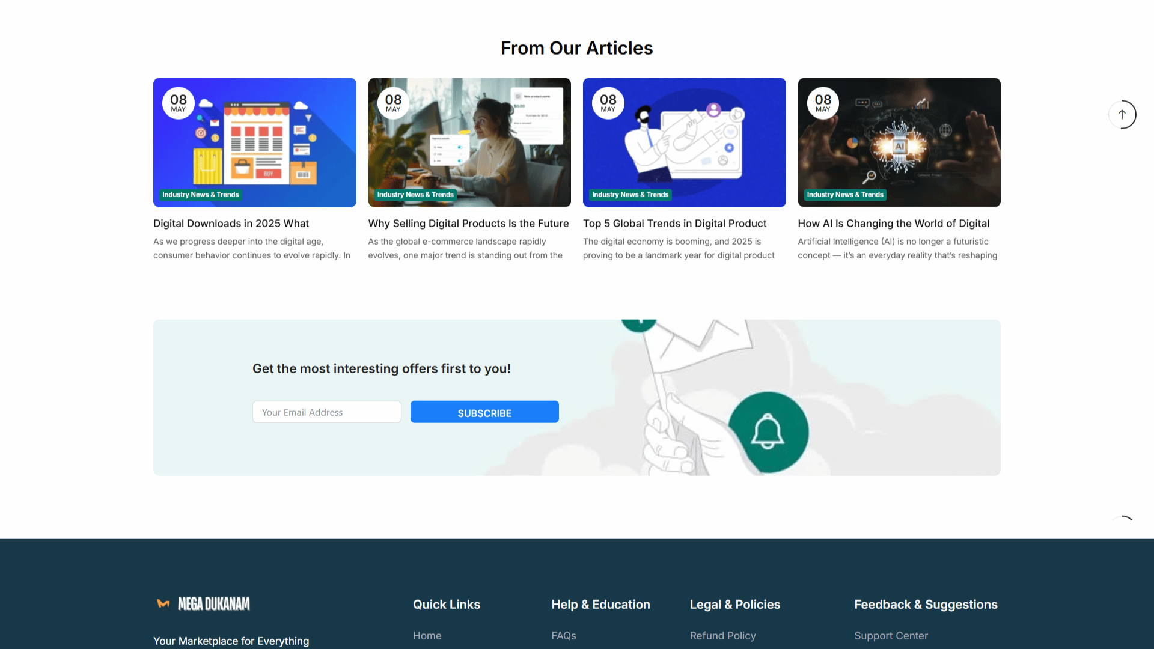Viewport: 1154px width, 649px height.
Task: Click the 08 MAY date badge on first article
Action: coord(179,103)
